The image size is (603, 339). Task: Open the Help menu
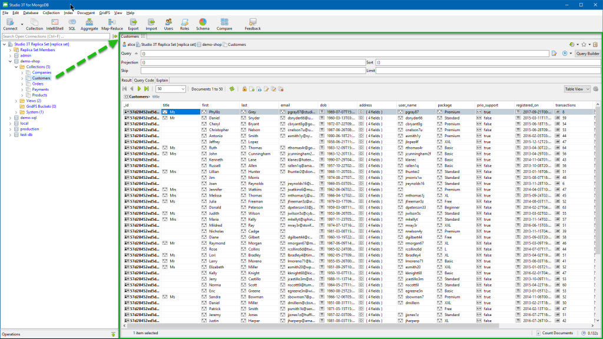[x=130, y=13]
